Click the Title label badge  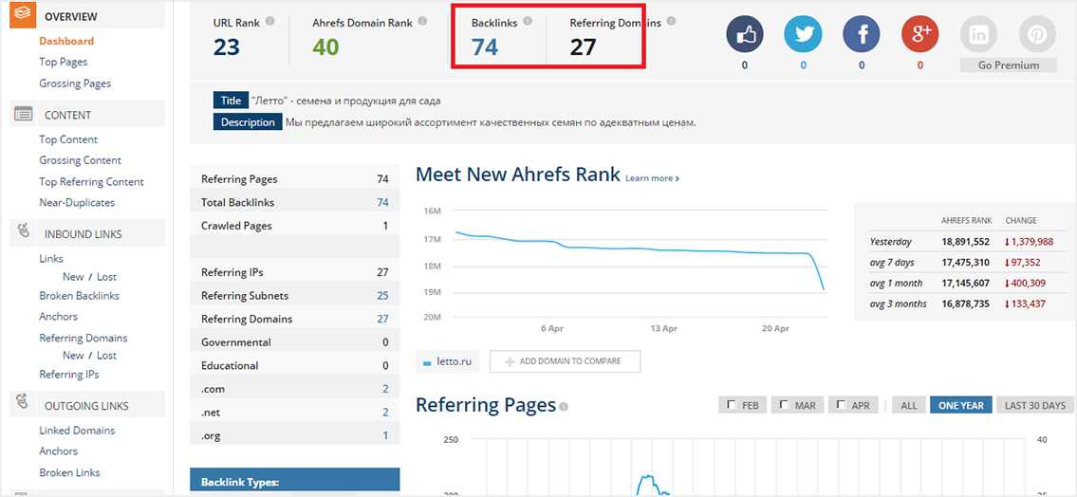230,101
